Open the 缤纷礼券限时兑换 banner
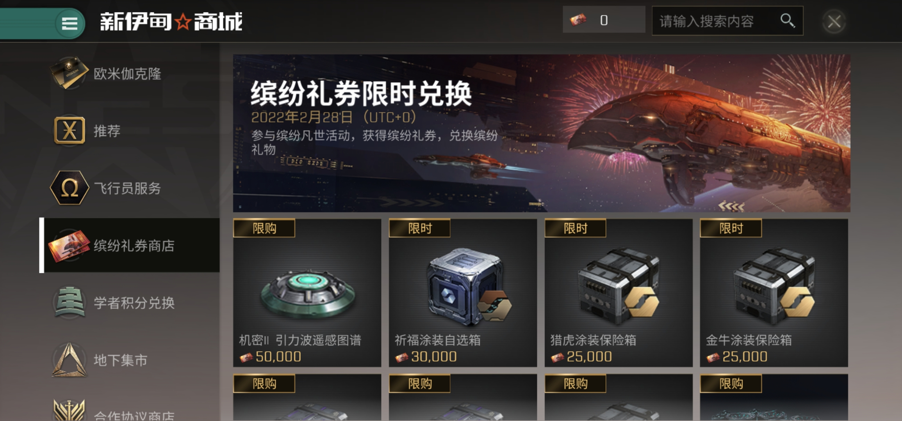This screenshot has width=902, height=421. click(x=542, y=133)
